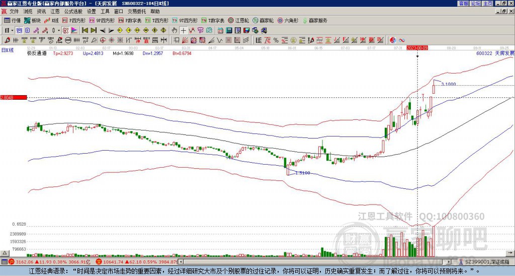Jump to last bar green arrow

click(x=94, y=31)
